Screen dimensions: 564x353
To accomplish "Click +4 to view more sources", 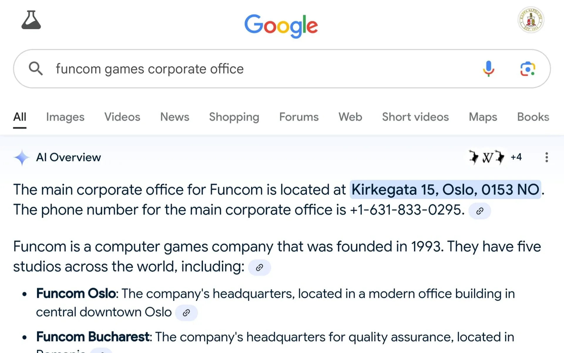I will click(x=516, y=157).
